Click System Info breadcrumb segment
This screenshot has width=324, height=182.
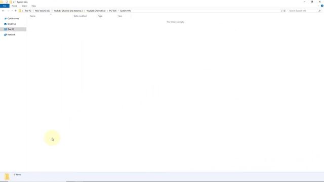(x=126, y=11)
